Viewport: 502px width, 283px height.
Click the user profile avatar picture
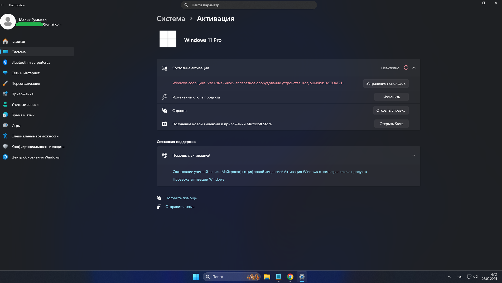point(8,22)
